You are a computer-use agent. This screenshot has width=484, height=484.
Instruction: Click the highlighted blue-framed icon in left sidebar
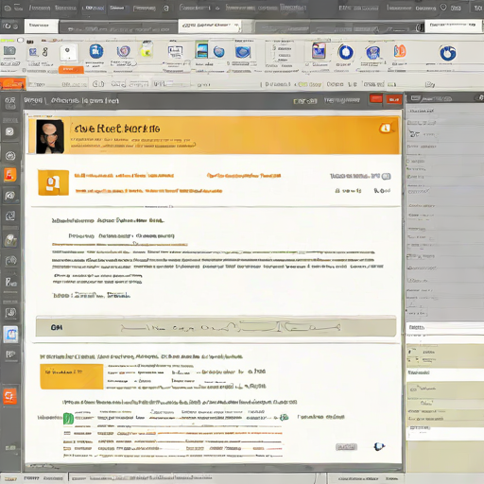click(x=10, y=335)
